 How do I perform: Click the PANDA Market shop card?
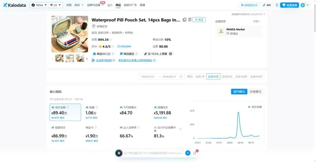239,31
